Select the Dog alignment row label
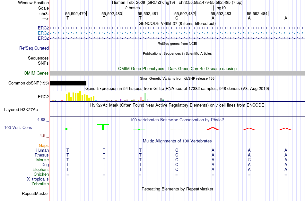The height and width of the screenshot is (201, 305). [45, 165]
